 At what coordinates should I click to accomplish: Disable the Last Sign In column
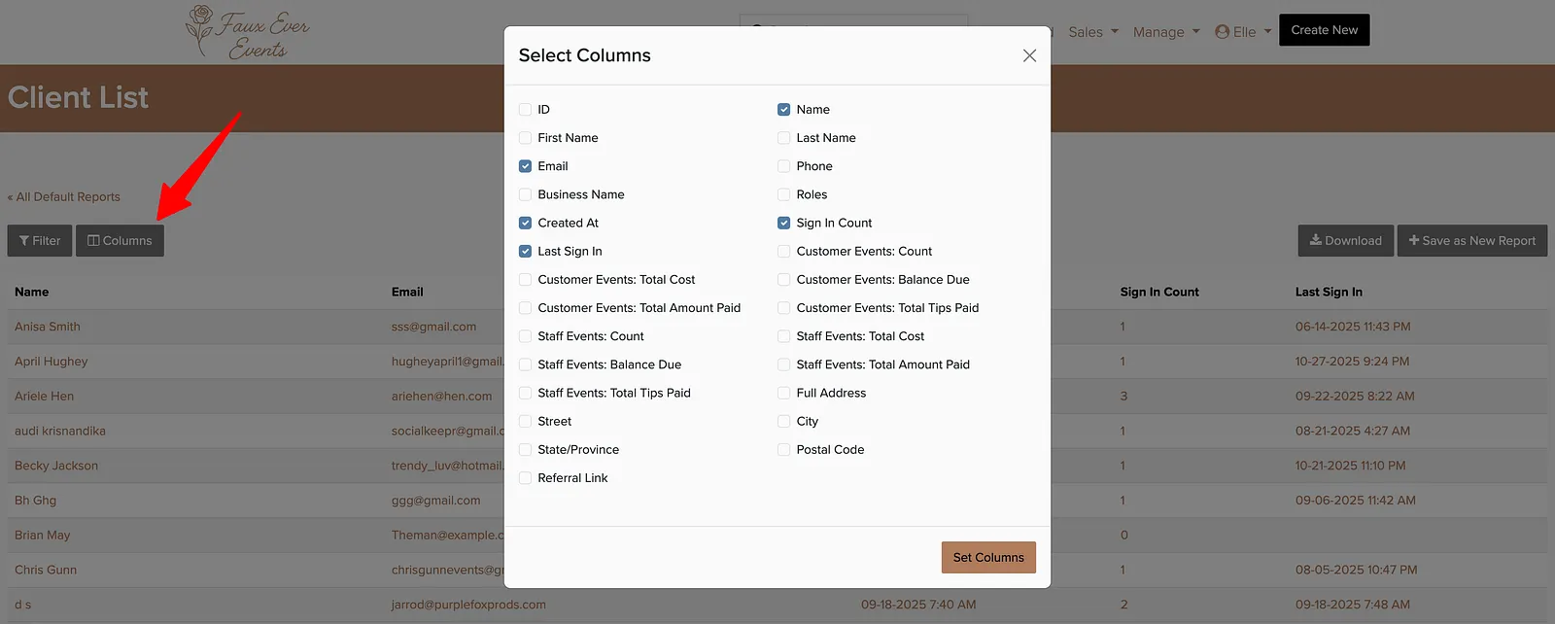525,251
